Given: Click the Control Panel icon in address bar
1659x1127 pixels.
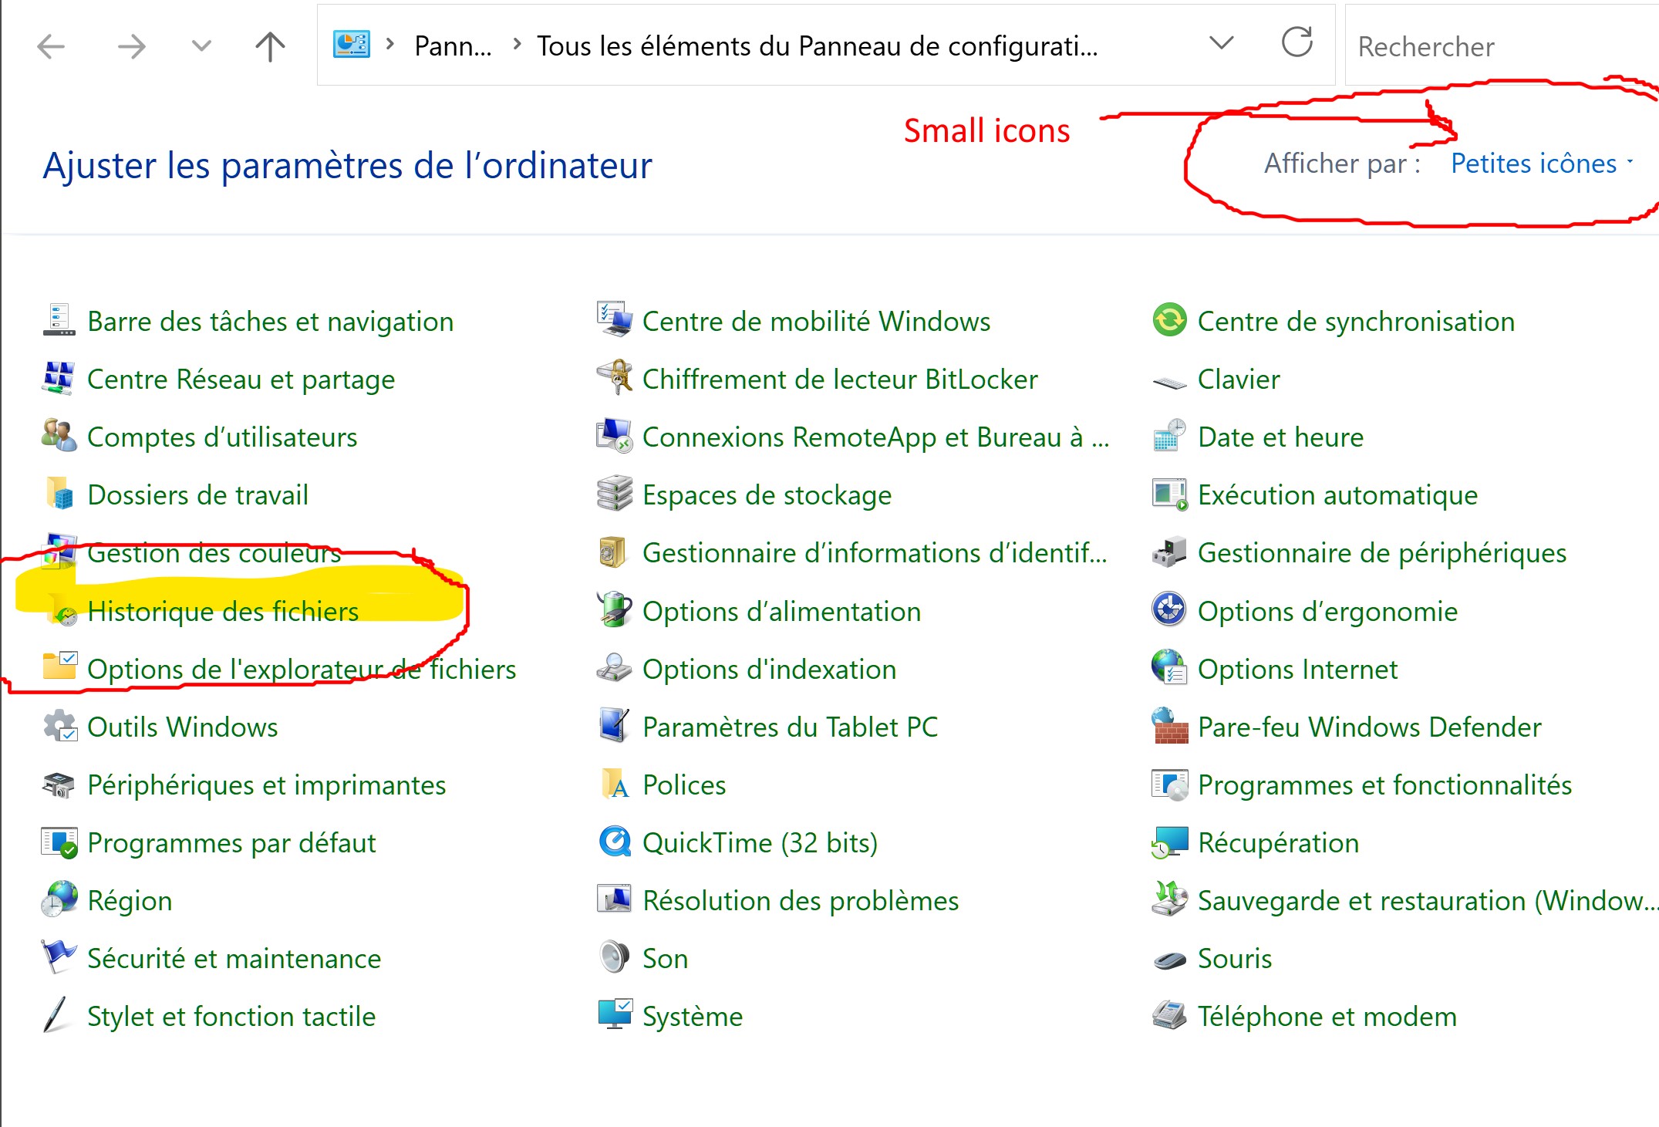Looking at the screenshot, I should 352,45.
